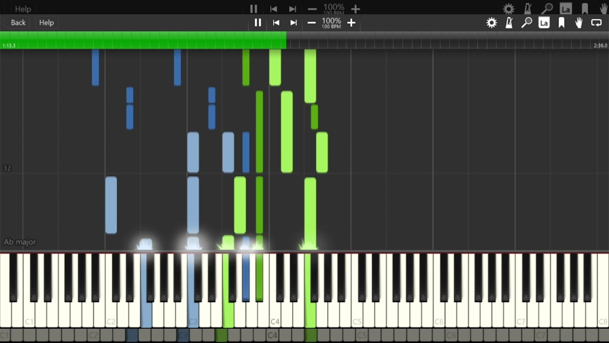Click the elapsed time 1:13.3 label
The height and width of the screenshot is (343, 609).
[x=9, y=46]
